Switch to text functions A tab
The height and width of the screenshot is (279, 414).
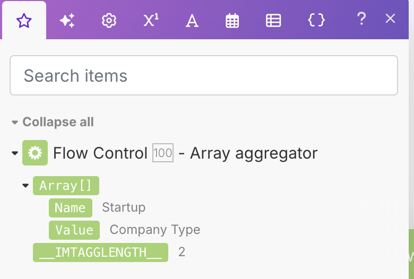click(x=192, y=21)
